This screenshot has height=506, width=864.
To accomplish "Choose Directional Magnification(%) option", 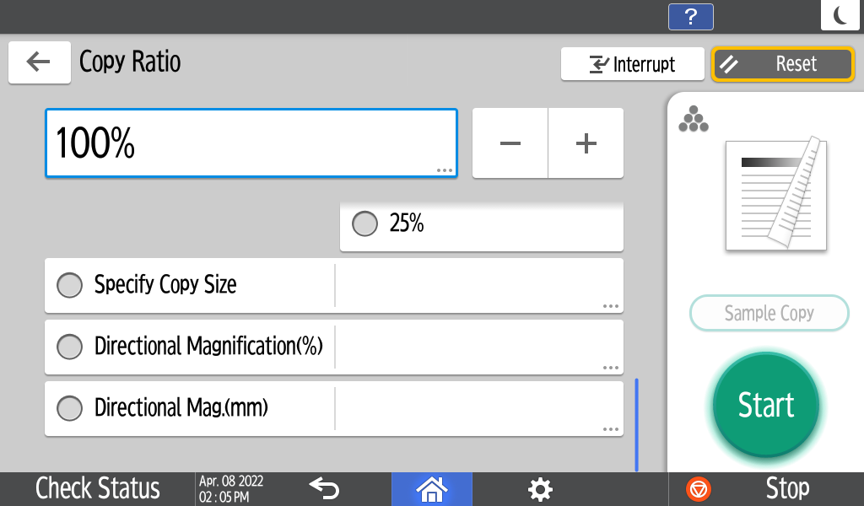I will point(69,347).
